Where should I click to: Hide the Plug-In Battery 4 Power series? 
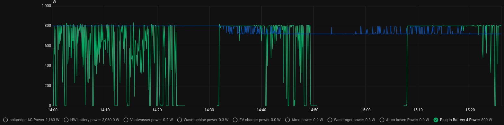463,120
